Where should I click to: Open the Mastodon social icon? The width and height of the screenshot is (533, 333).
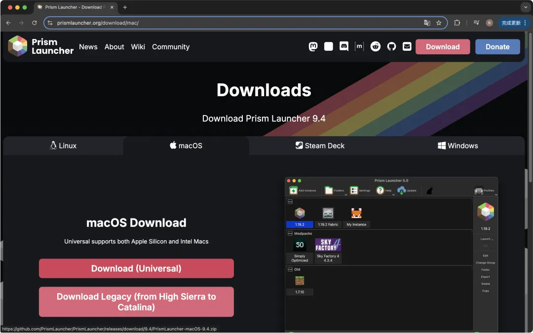313,46
